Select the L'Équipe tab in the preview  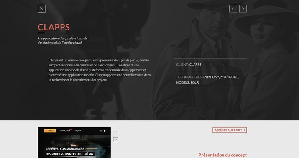tap(78, 131)
